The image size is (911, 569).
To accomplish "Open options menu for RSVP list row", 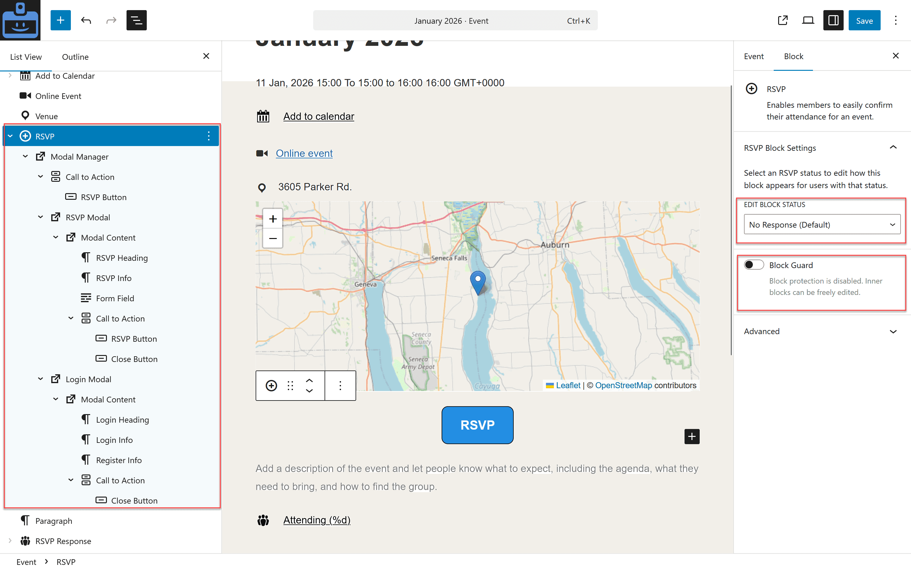I will click(208, 136).
